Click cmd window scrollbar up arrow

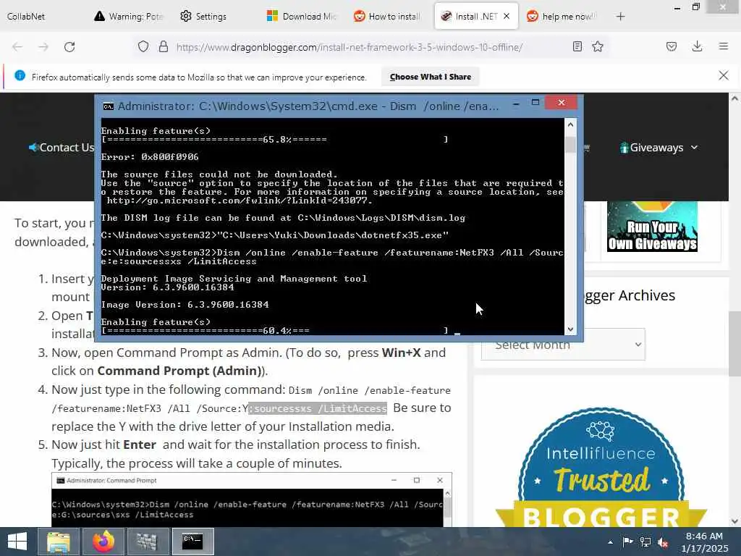point(570,125)
